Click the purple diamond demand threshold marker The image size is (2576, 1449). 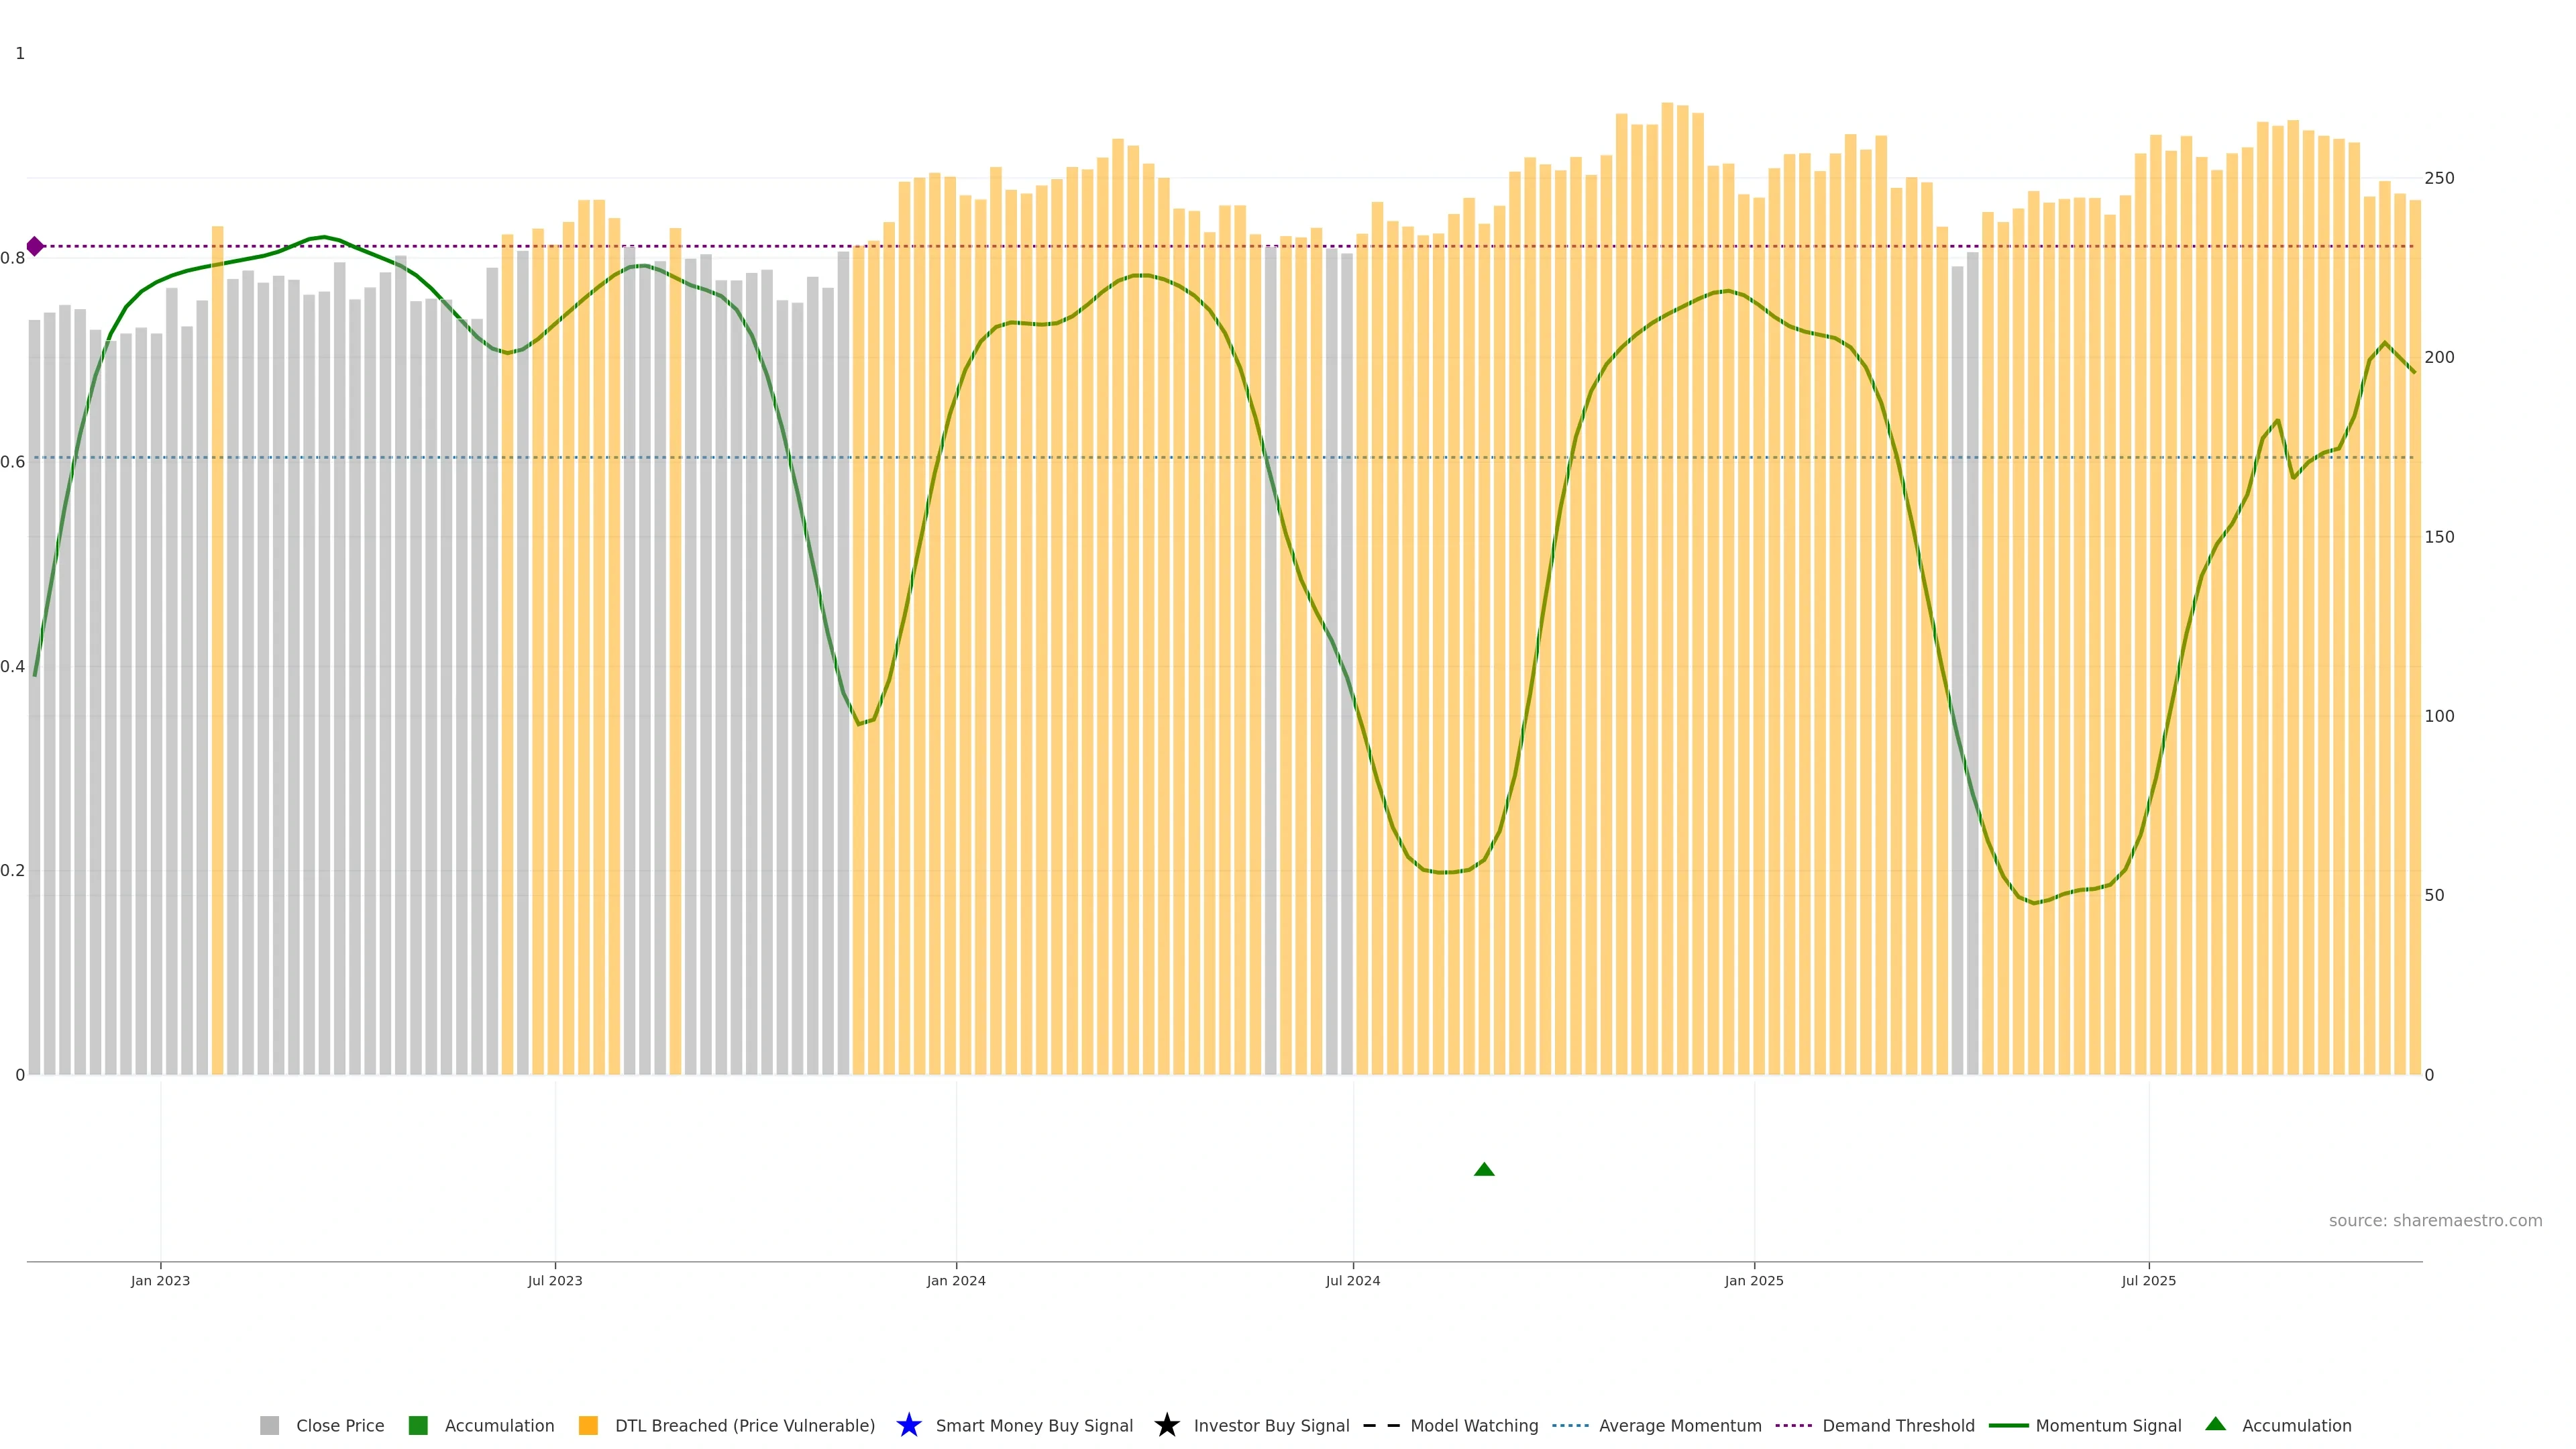tap(35, 246)
